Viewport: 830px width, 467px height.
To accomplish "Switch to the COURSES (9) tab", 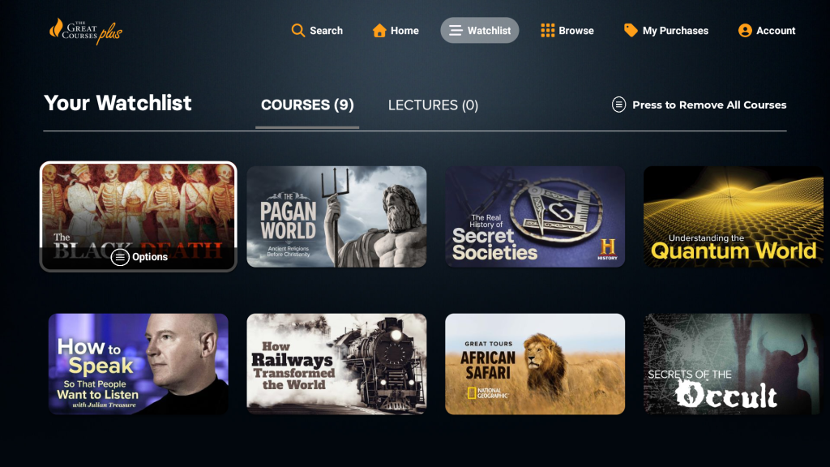I will tap(307, 105).
